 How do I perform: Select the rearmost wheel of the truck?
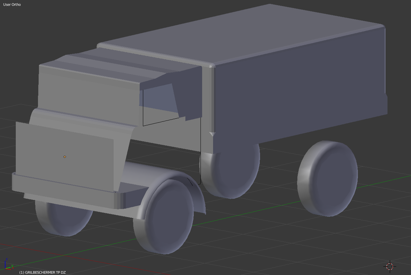click(x=328, y=178)
